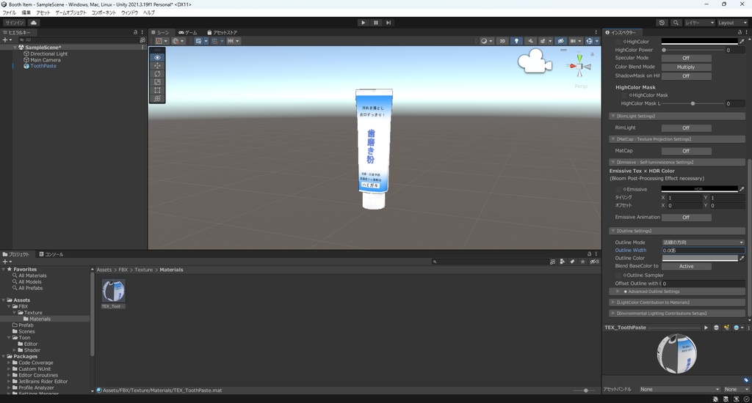Expand LightColor Contribution to Materials section
The width and height of the screenshot is (752, 403).
(x=677, y=303)
